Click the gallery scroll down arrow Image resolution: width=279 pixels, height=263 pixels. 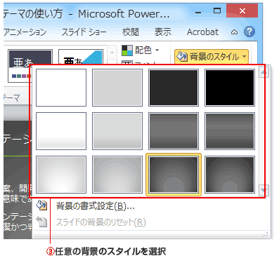pos(264,190)
